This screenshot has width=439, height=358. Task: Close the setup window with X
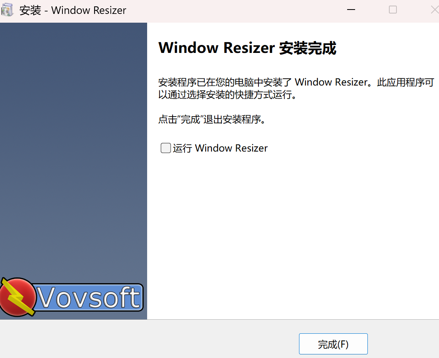pyautogui.click(x=434, y=10)
